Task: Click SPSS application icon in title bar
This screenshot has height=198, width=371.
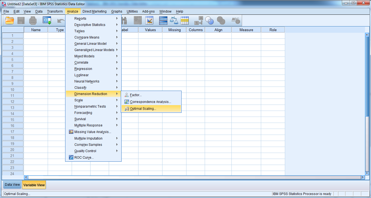Action: [x=4, y=4]
